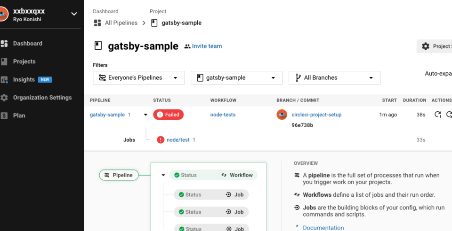Open the circleci-project-setup branch link
Image resolution: width=452 pixels, height=231 pixels.
point(316,115)
